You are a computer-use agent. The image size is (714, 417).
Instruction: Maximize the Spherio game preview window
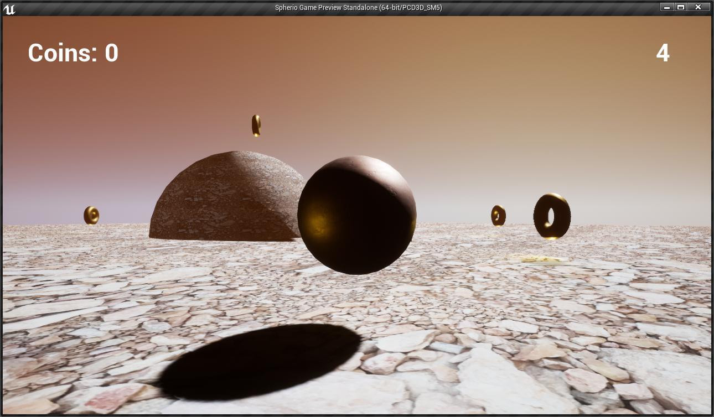click(681, 7)
